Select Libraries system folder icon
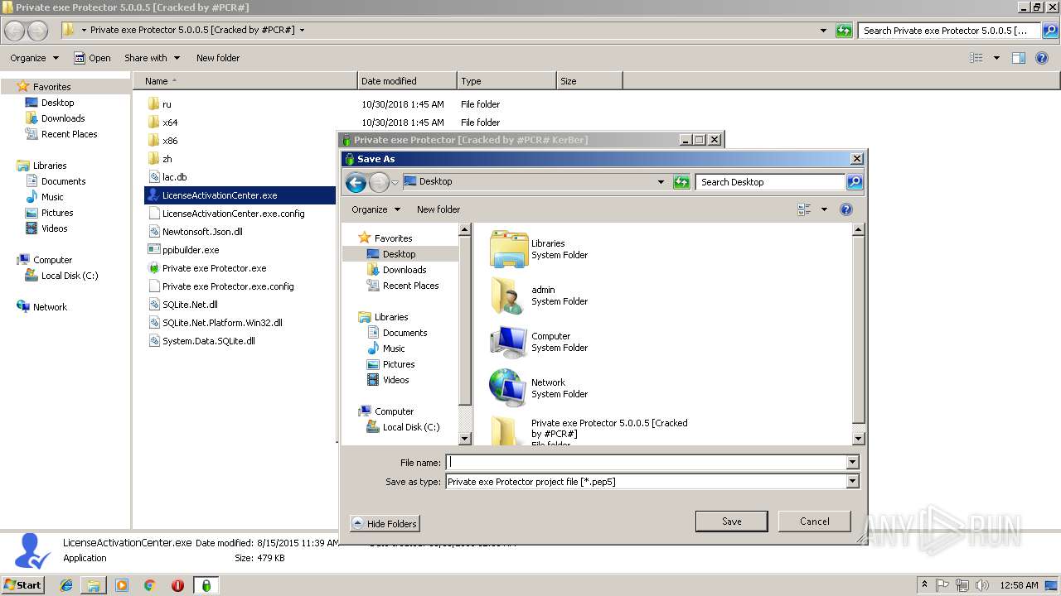The image size is (1061, 596). tap(508, 249)
